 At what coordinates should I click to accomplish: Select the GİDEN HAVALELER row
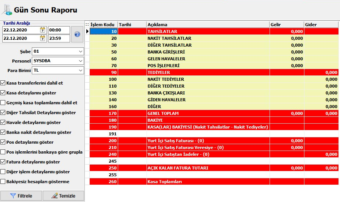coord(214,100)
